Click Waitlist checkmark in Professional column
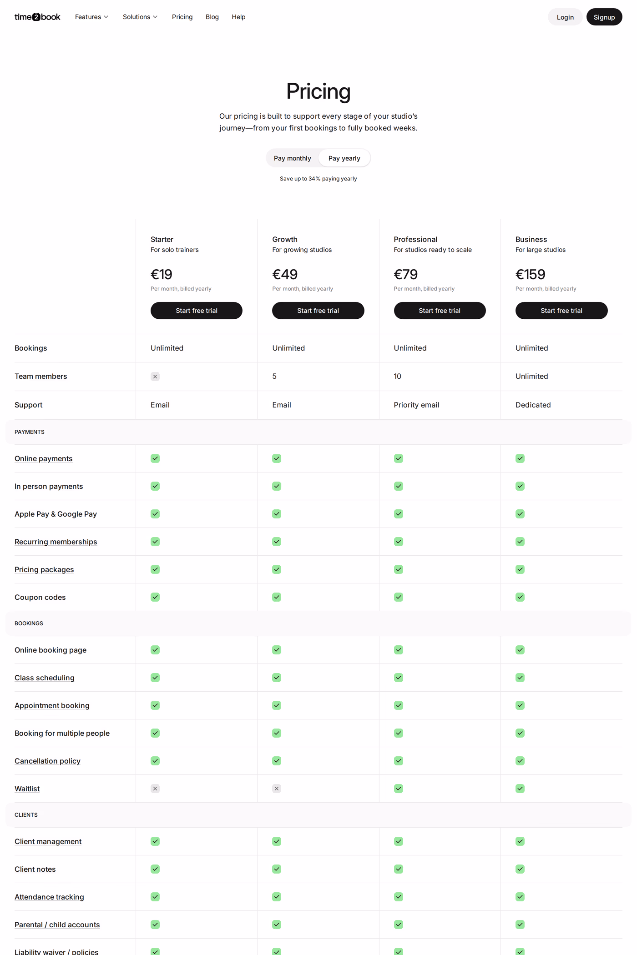637x955 pixels. point(399,789)
